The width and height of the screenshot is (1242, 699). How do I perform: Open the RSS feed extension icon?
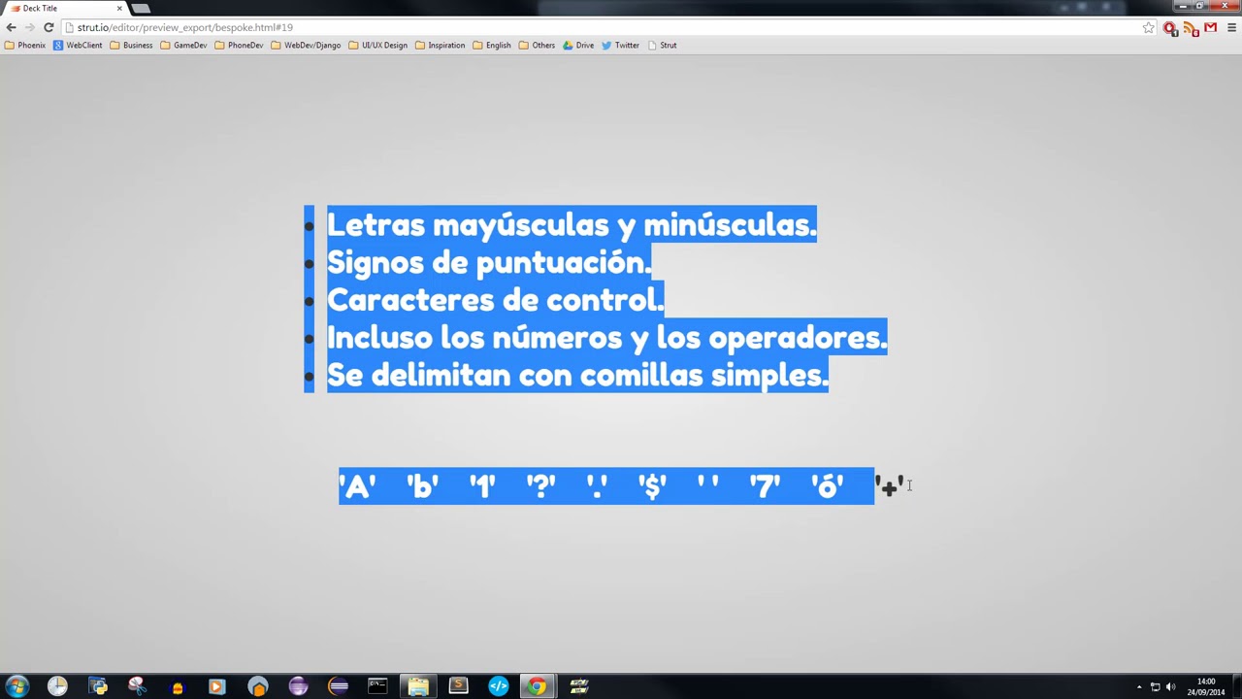tap(1190, 27)
